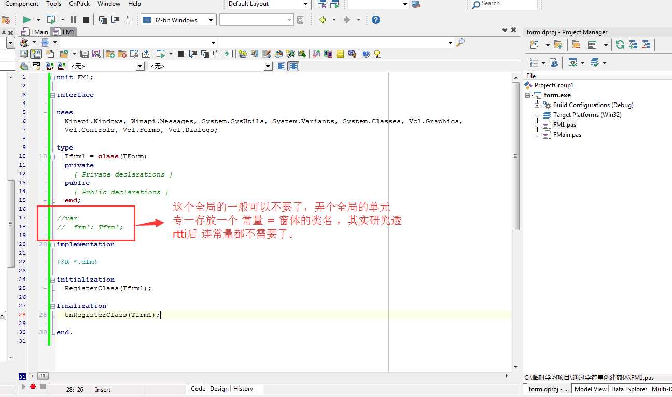
Task: Select the FM1 editor tab
Action: [64, 32]
